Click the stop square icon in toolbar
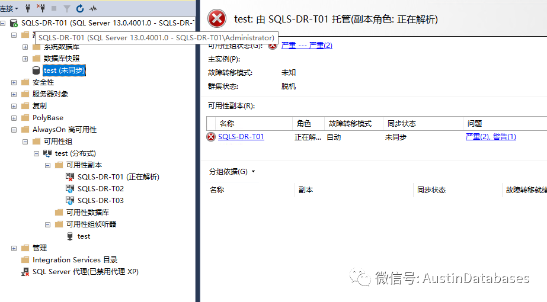 click(x=54, y=8)
